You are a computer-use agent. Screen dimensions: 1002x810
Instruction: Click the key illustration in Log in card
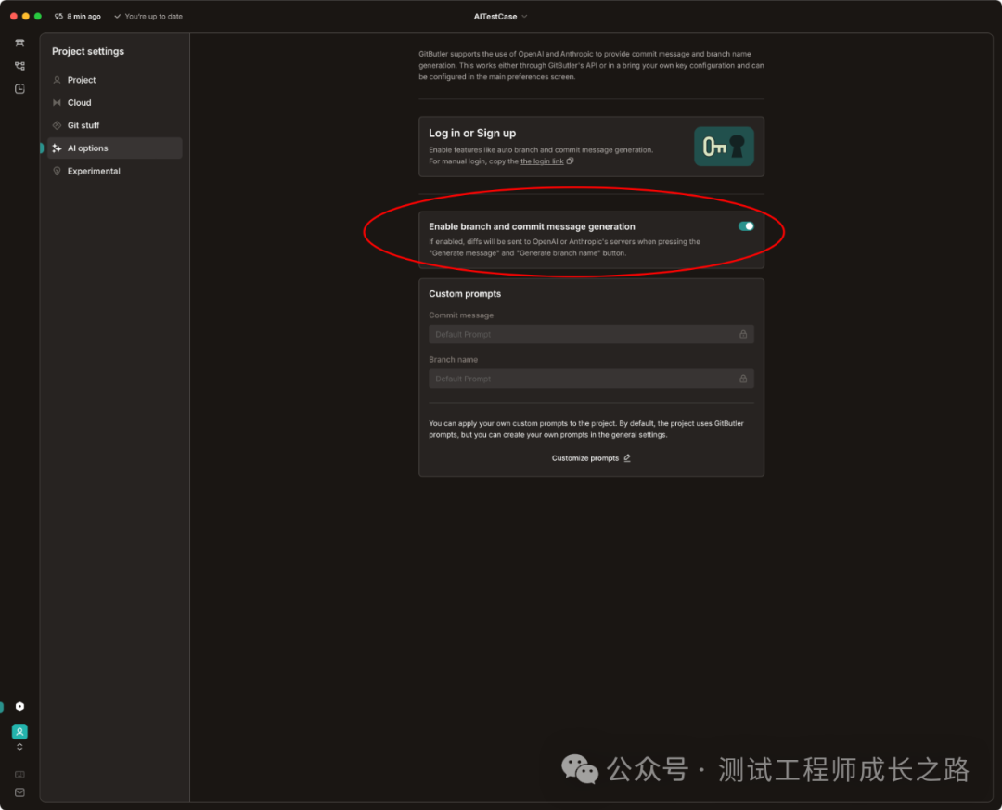point(724,147)
